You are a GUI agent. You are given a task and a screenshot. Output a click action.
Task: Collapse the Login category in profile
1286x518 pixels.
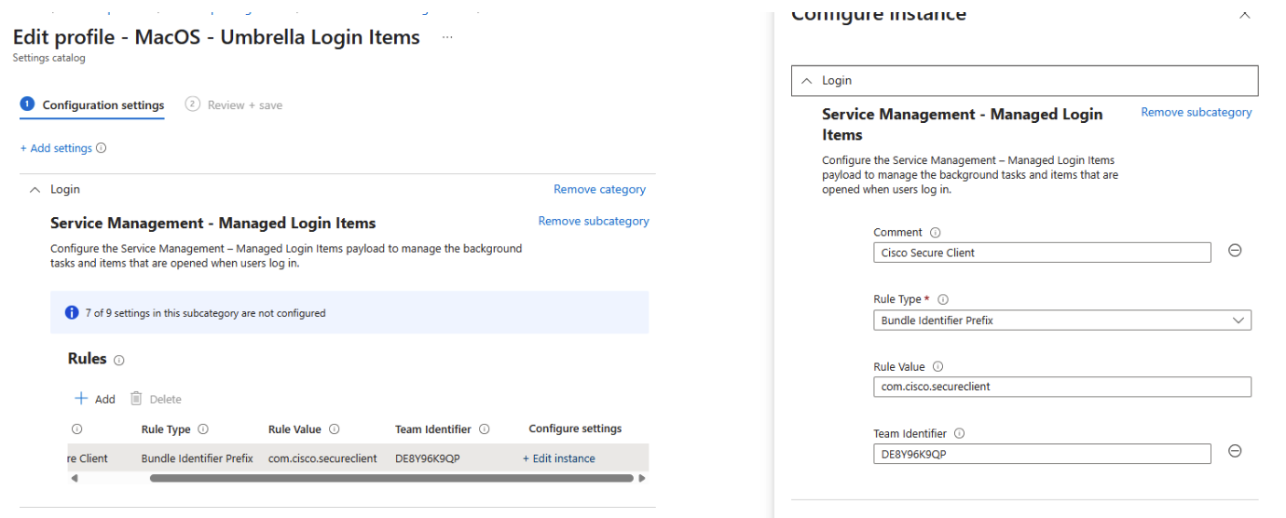click(35, 189)
